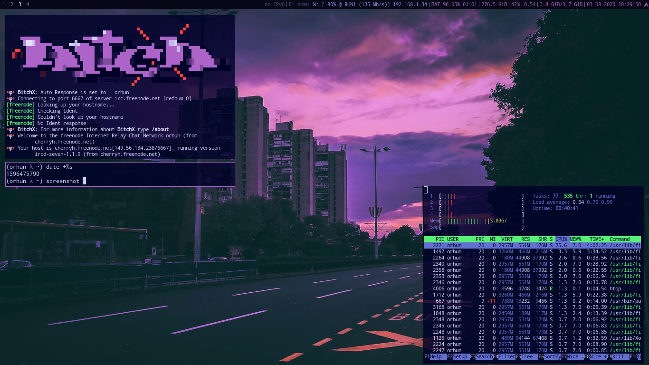This screenshot has width=649, height=365.
Task: Open F6 SortBy menu in htop
Action: pyautogui.click(x=549, y=356)
